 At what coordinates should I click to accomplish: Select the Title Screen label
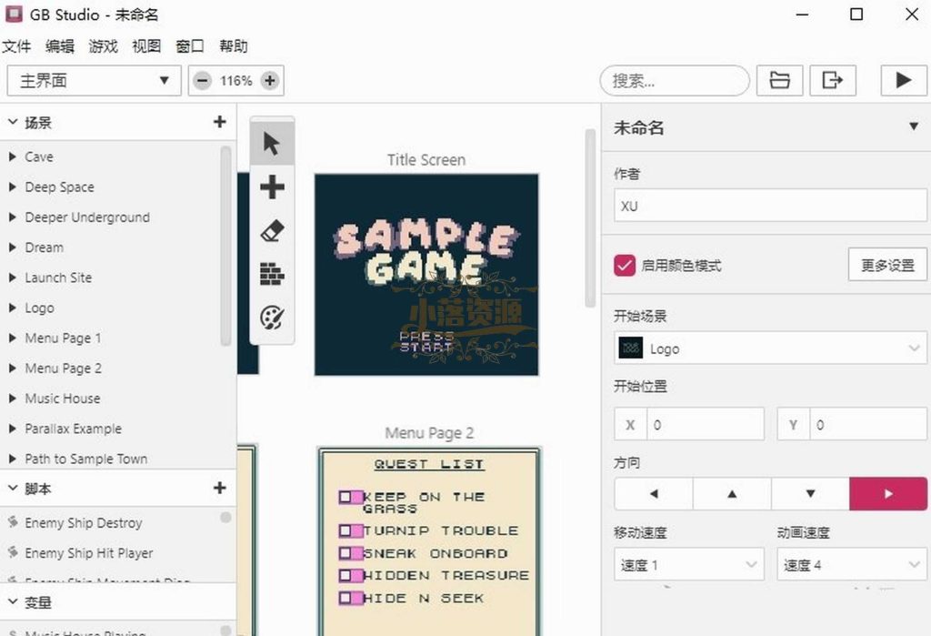(x=426, y=160)
